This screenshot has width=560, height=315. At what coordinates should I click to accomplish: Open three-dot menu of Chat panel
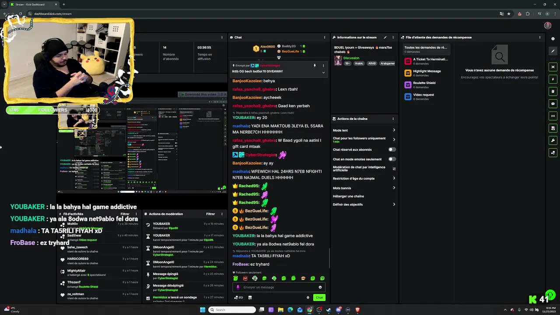pyautogui.click(x=324, y=38)
